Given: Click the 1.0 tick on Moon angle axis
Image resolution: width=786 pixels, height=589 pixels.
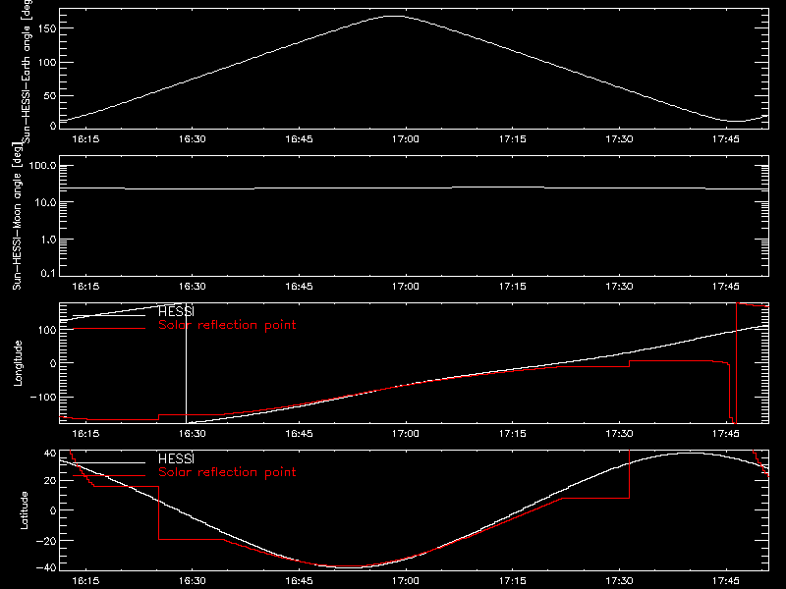Looking at the screenshot, I should click(48, 240).
